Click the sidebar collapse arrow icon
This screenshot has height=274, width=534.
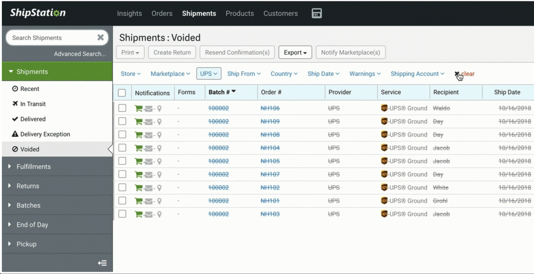pyautogui.click(x=103, y=263)
